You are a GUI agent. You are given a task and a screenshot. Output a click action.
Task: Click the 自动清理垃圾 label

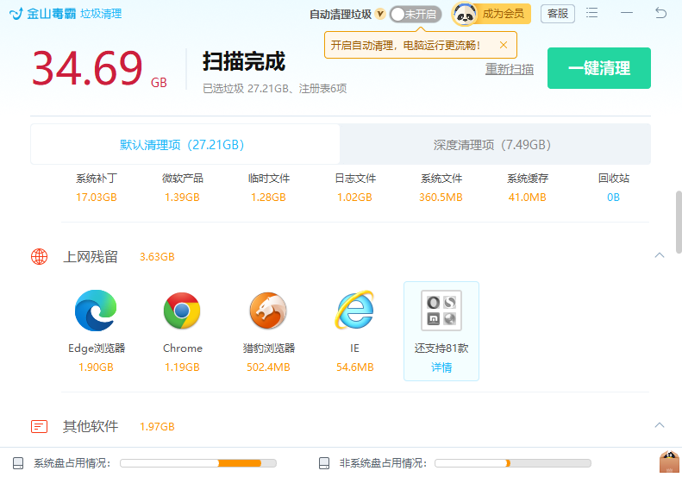point(340,15)
